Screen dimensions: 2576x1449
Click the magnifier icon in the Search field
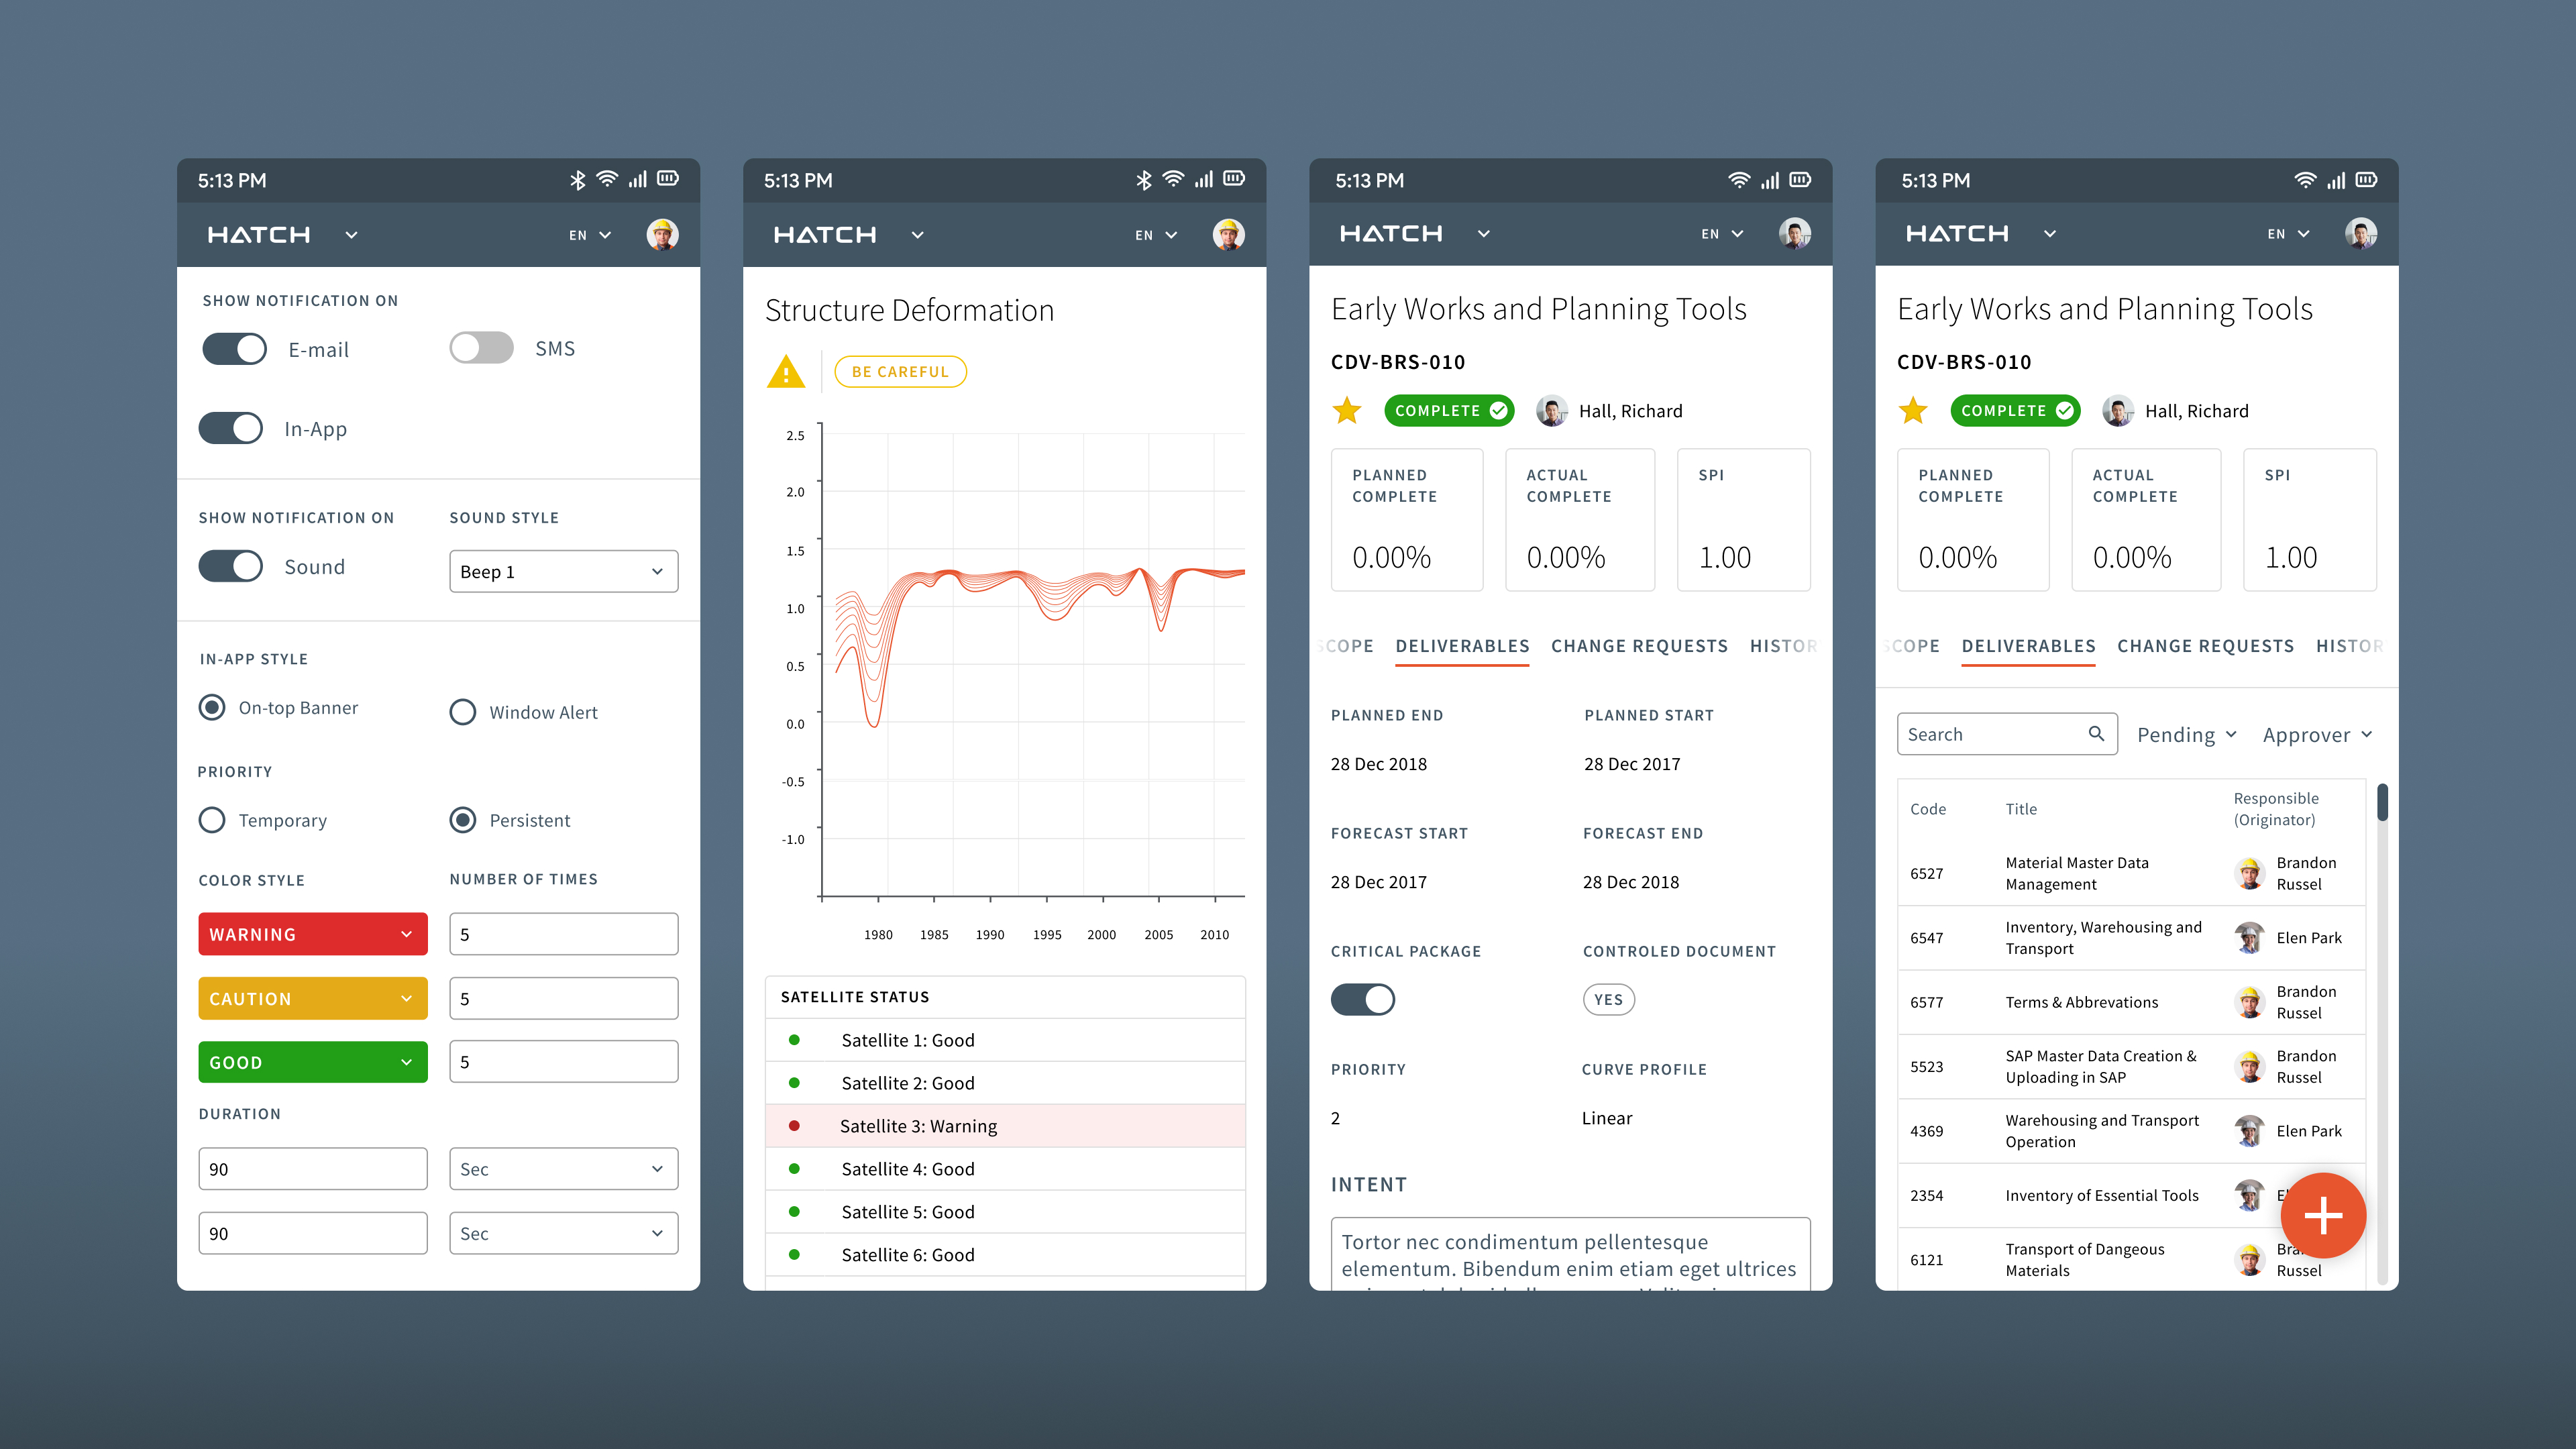[2096, 734]
